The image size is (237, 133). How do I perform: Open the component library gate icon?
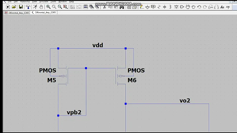coord(182,7)
